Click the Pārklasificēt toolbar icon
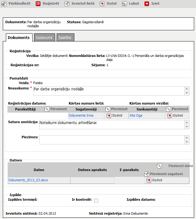 click(4, 4)
